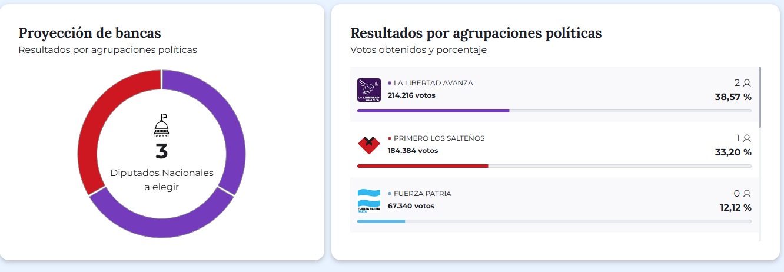Click the Primero Los Salteños party logo
This screenshot has width=784, height=272.
pos(369,145)
